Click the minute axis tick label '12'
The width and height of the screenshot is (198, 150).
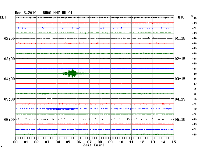tap(142, 142)
